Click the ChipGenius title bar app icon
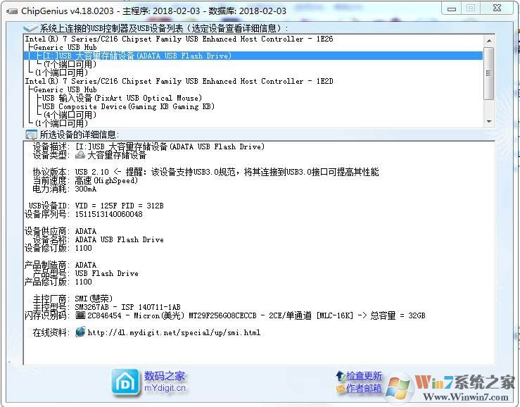Viewport: 520px width, 407px height. 12,11
